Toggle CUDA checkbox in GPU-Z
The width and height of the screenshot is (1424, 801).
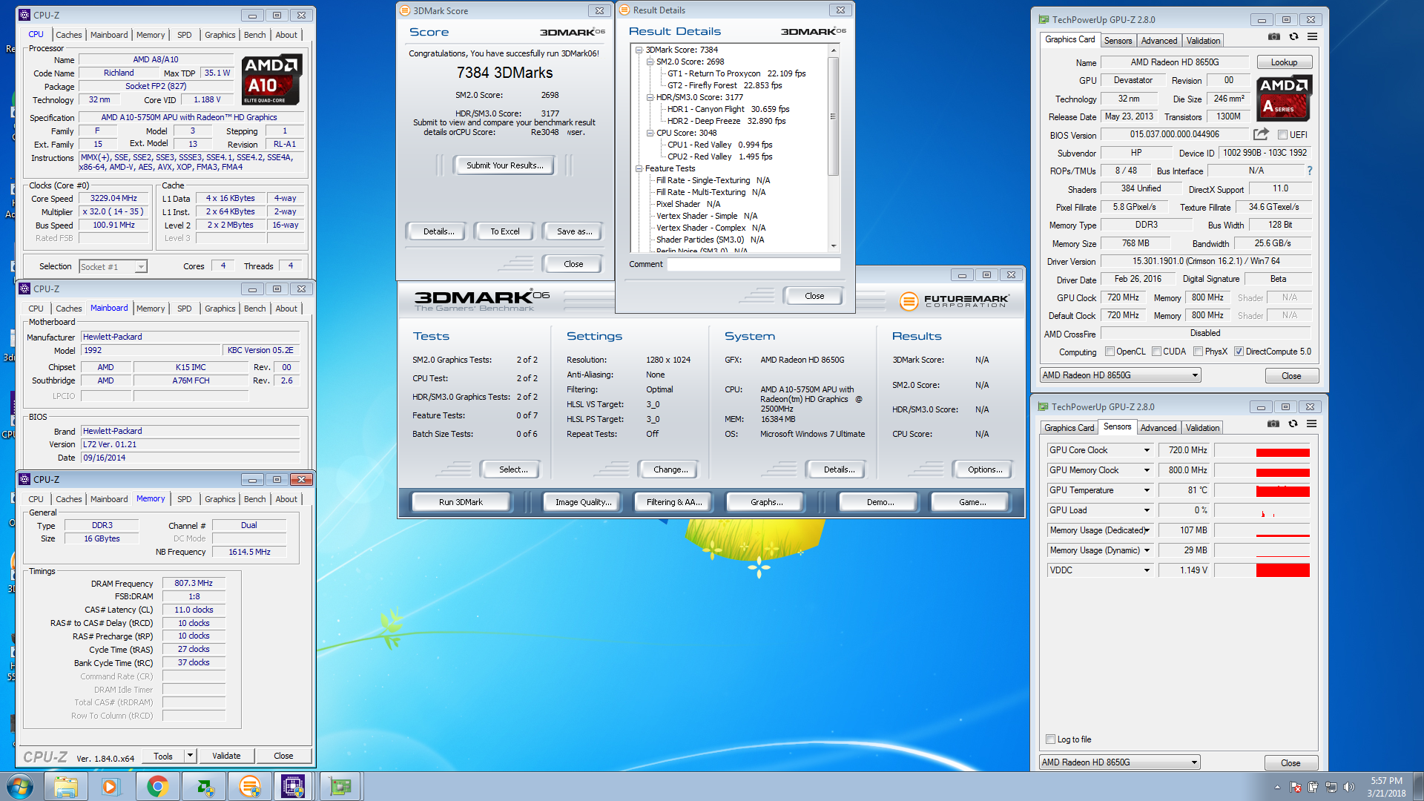[1156, 352]
